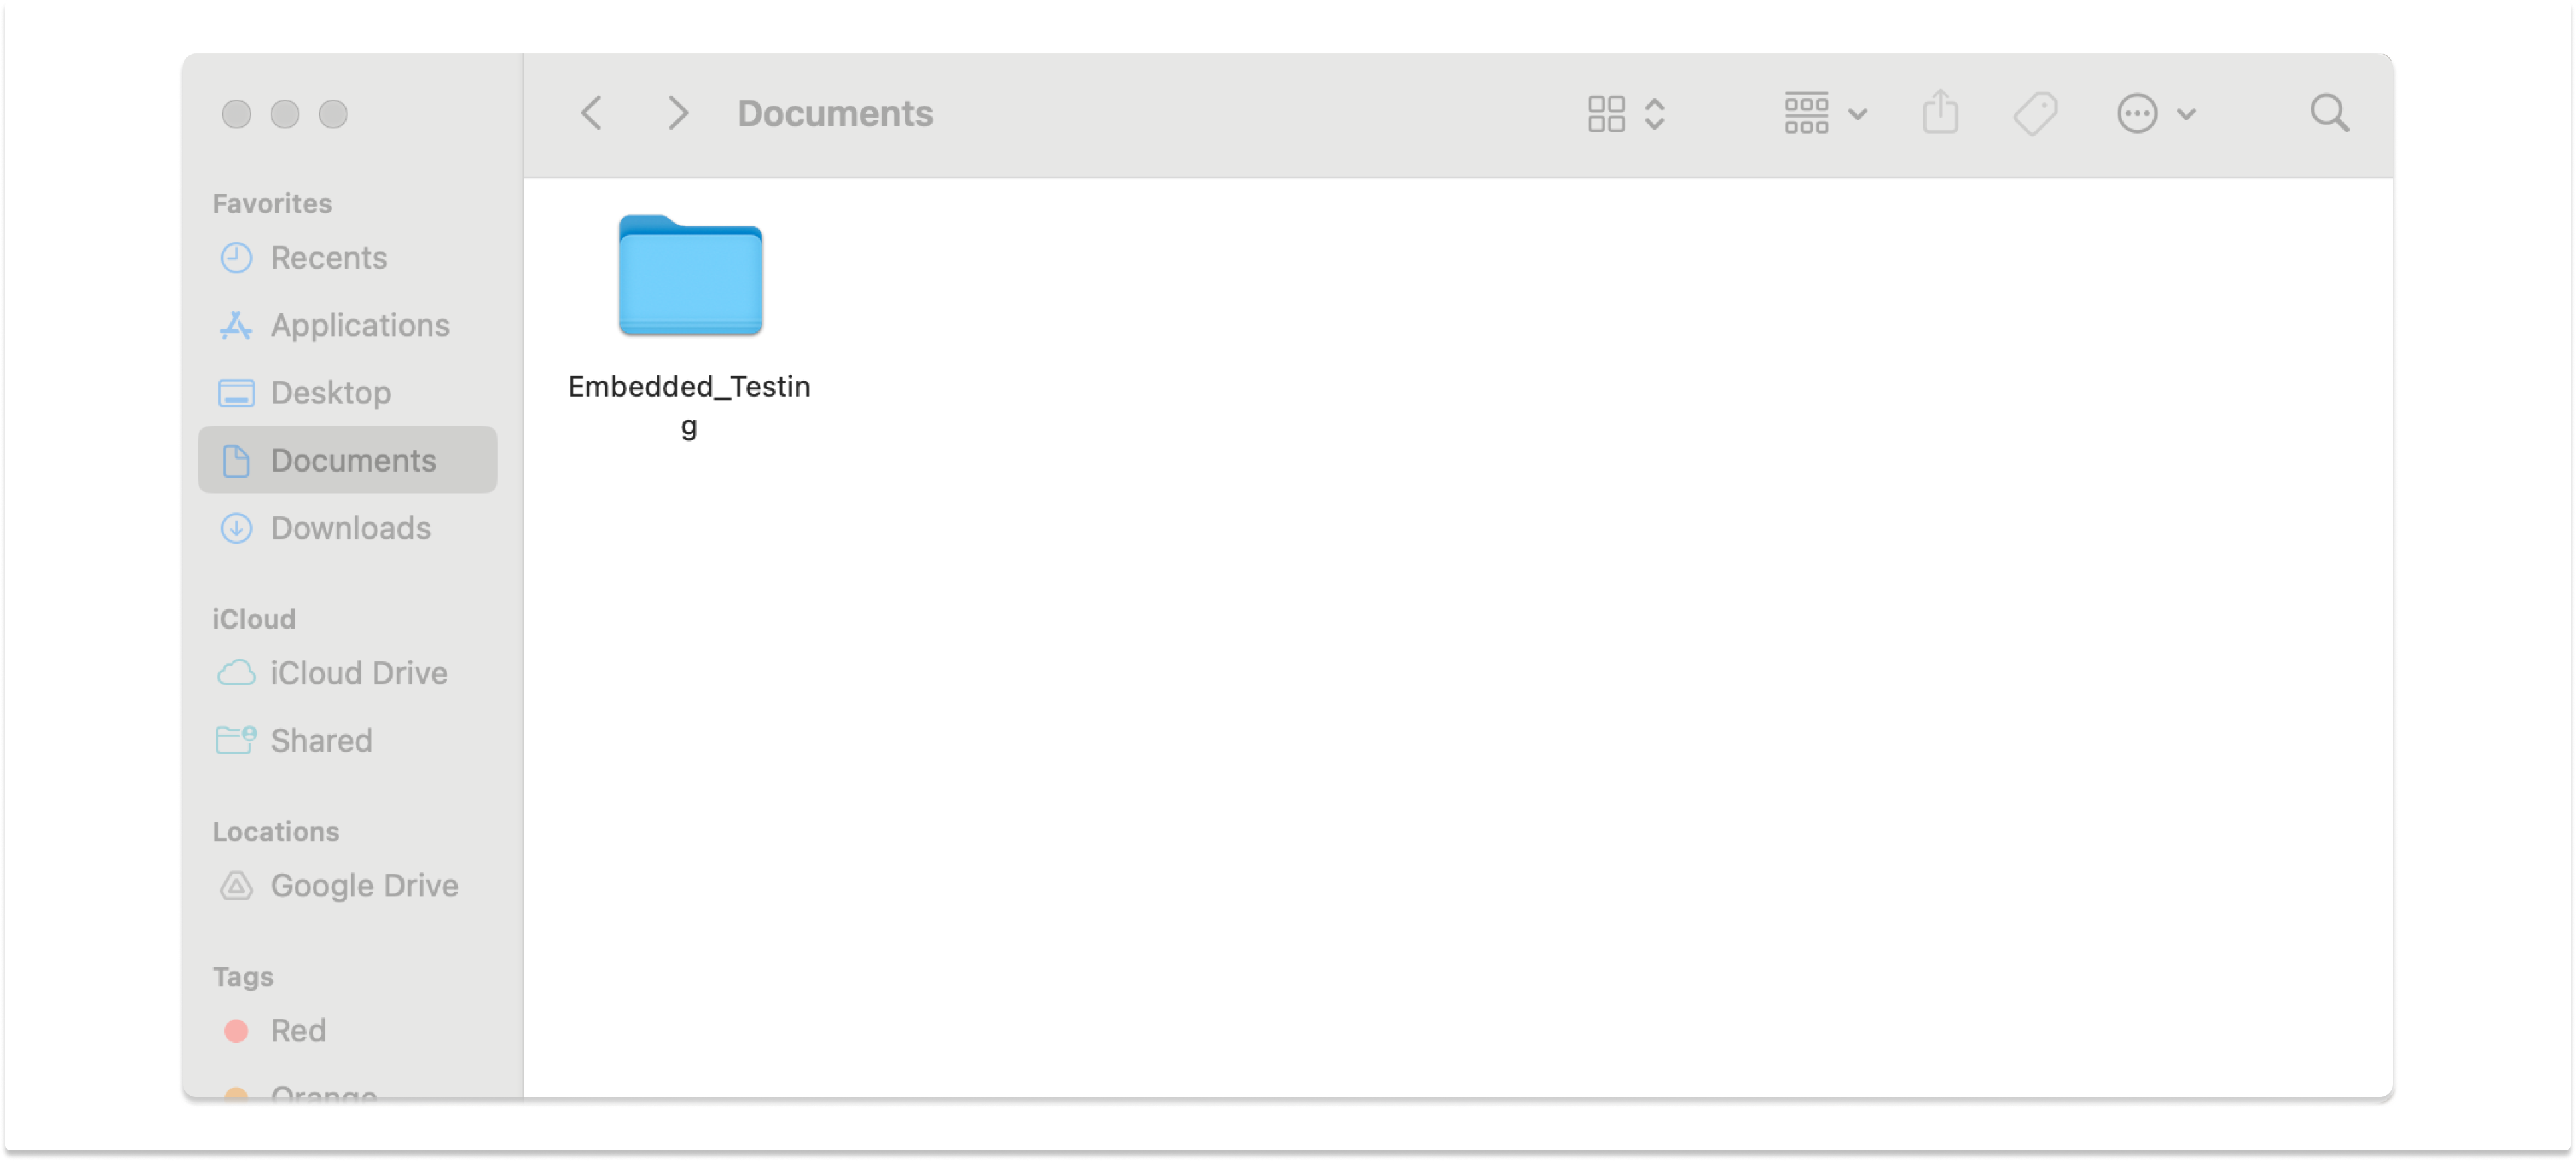Click the forward navigation arrow
Viewport: 2576px width, 1161px height.
677,113
